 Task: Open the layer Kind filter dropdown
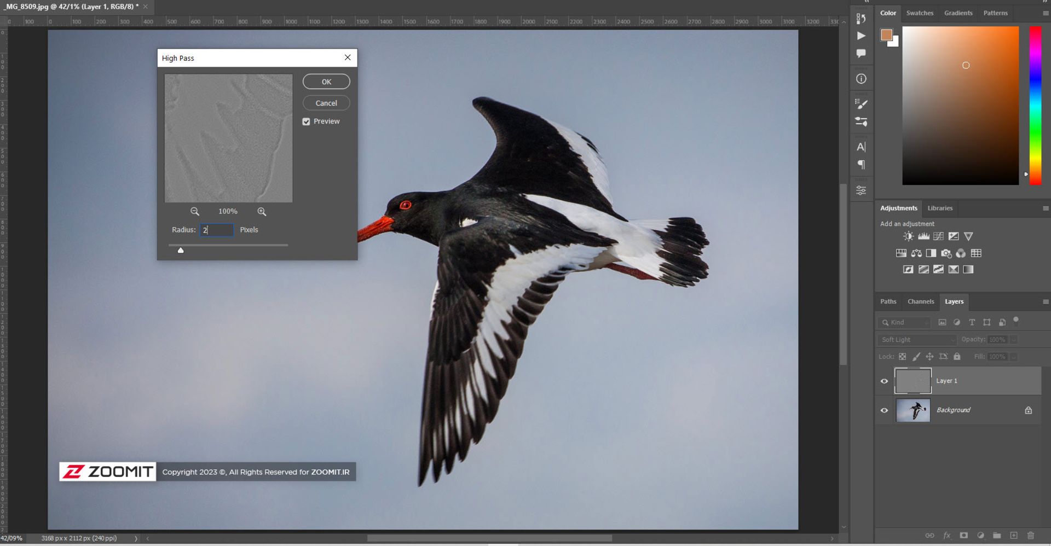coord(904,323)
